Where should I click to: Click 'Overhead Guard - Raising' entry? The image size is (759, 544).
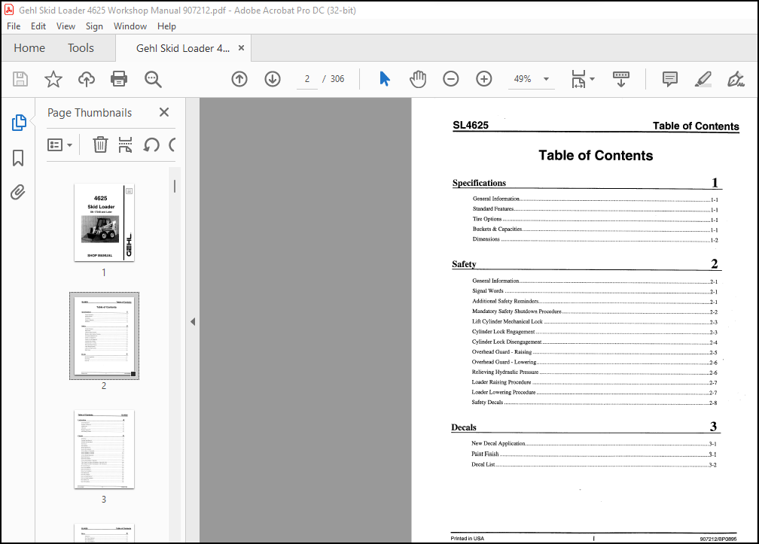click(501, 352)
